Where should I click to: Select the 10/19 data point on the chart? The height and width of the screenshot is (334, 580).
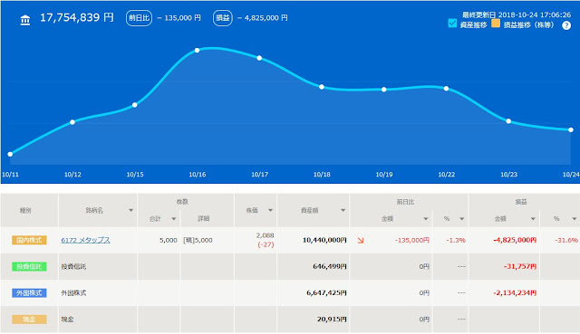pos(384,90)
